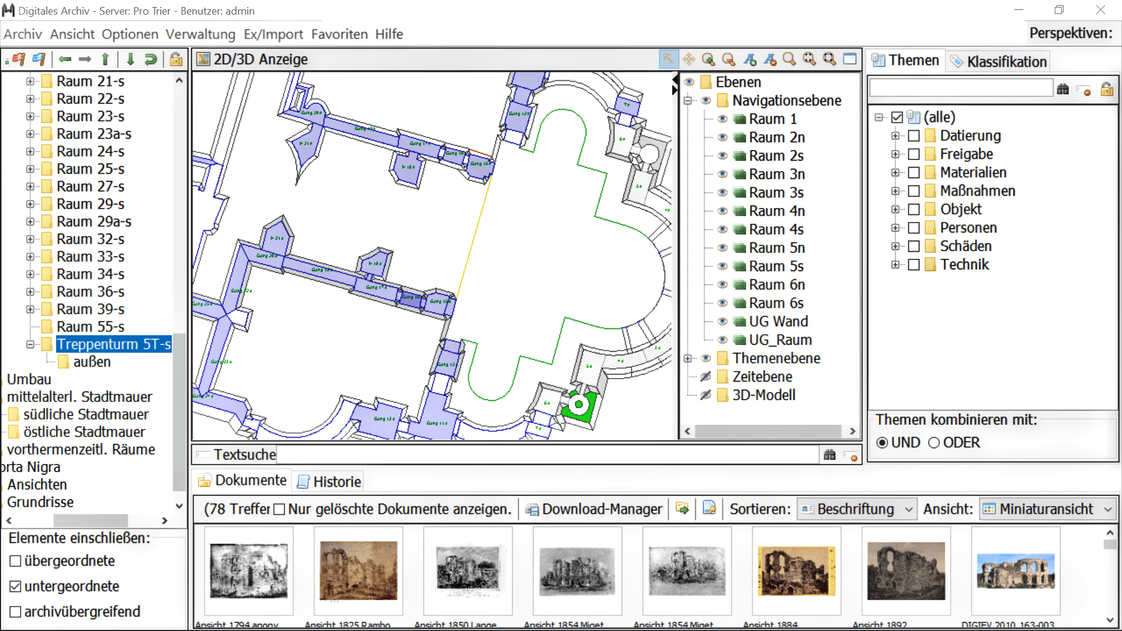The height and width of the screenshot is (631, 1122).
Task: Enable archivübergreifend checkbox
Action: click(16, 612)
